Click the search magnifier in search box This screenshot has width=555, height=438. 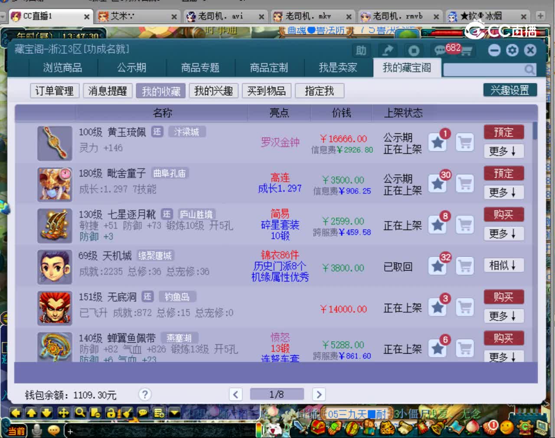tap(529, 69)
